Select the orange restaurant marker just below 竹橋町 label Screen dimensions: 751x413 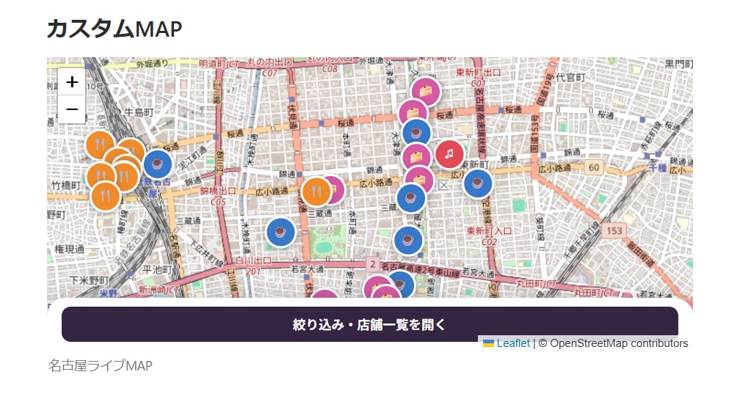[x=106, y=196]
